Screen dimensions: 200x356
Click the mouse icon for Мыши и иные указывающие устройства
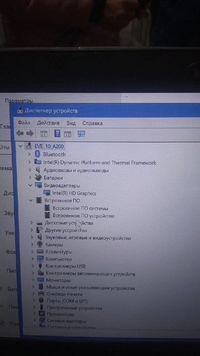[41, 287]
